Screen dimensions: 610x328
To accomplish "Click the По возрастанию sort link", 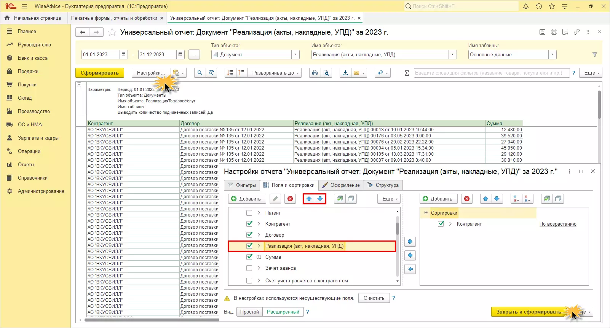I will click(x=557, y=224).
